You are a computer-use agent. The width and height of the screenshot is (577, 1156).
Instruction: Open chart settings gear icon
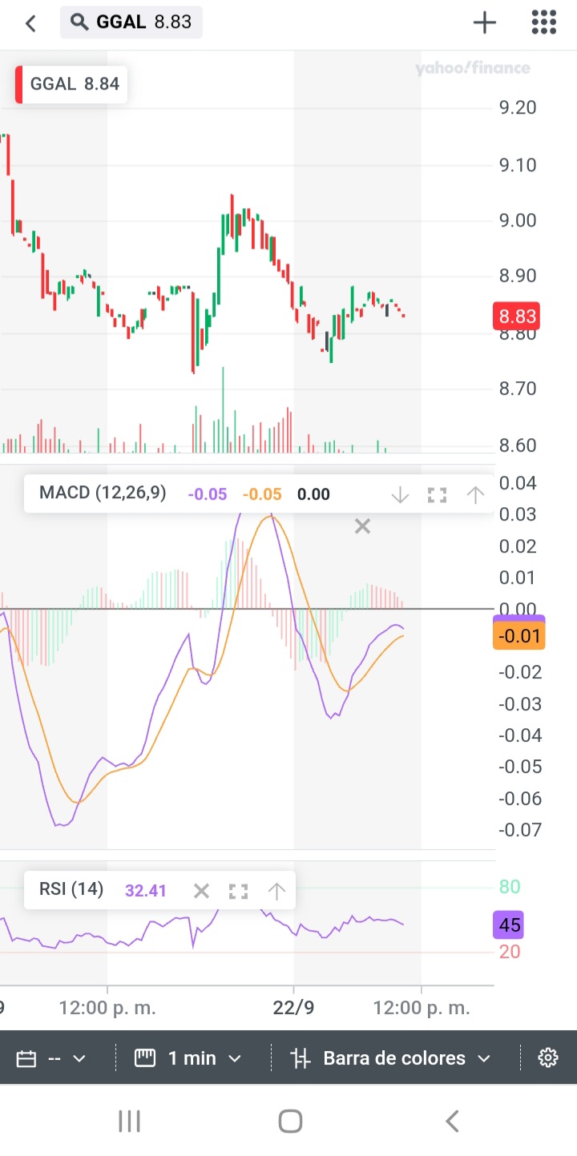click(x=548, y=1058)
